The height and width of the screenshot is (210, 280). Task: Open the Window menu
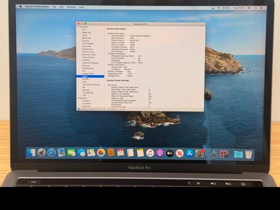71,7
